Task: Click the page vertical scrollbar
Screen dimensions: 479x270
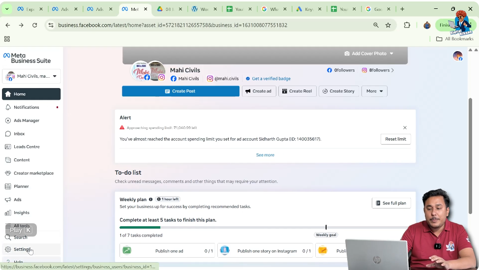Action: [471, 156]
